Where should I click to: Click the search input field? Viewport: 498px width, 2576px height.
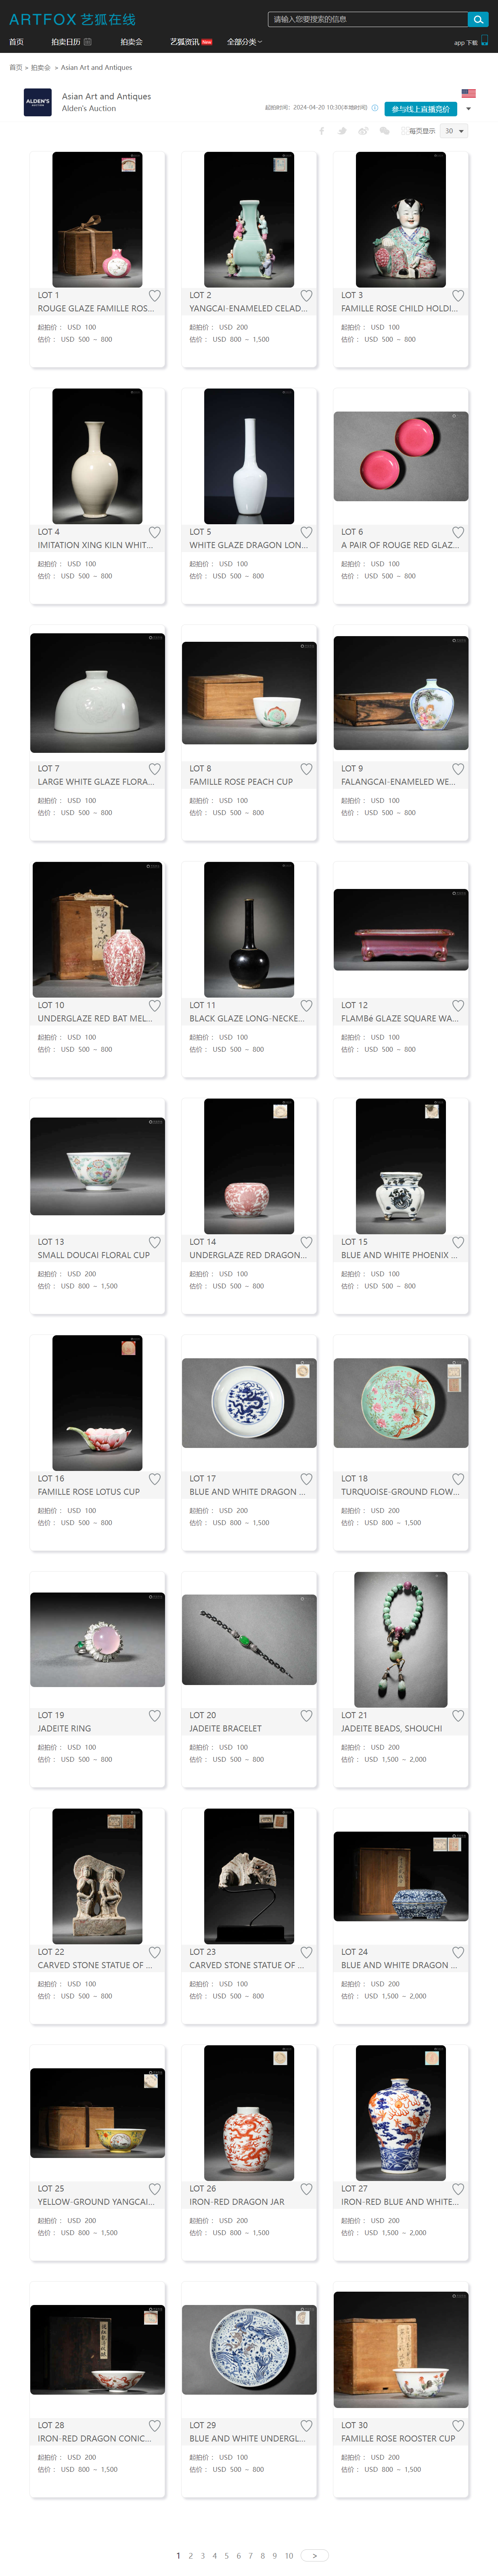point(367,19)
